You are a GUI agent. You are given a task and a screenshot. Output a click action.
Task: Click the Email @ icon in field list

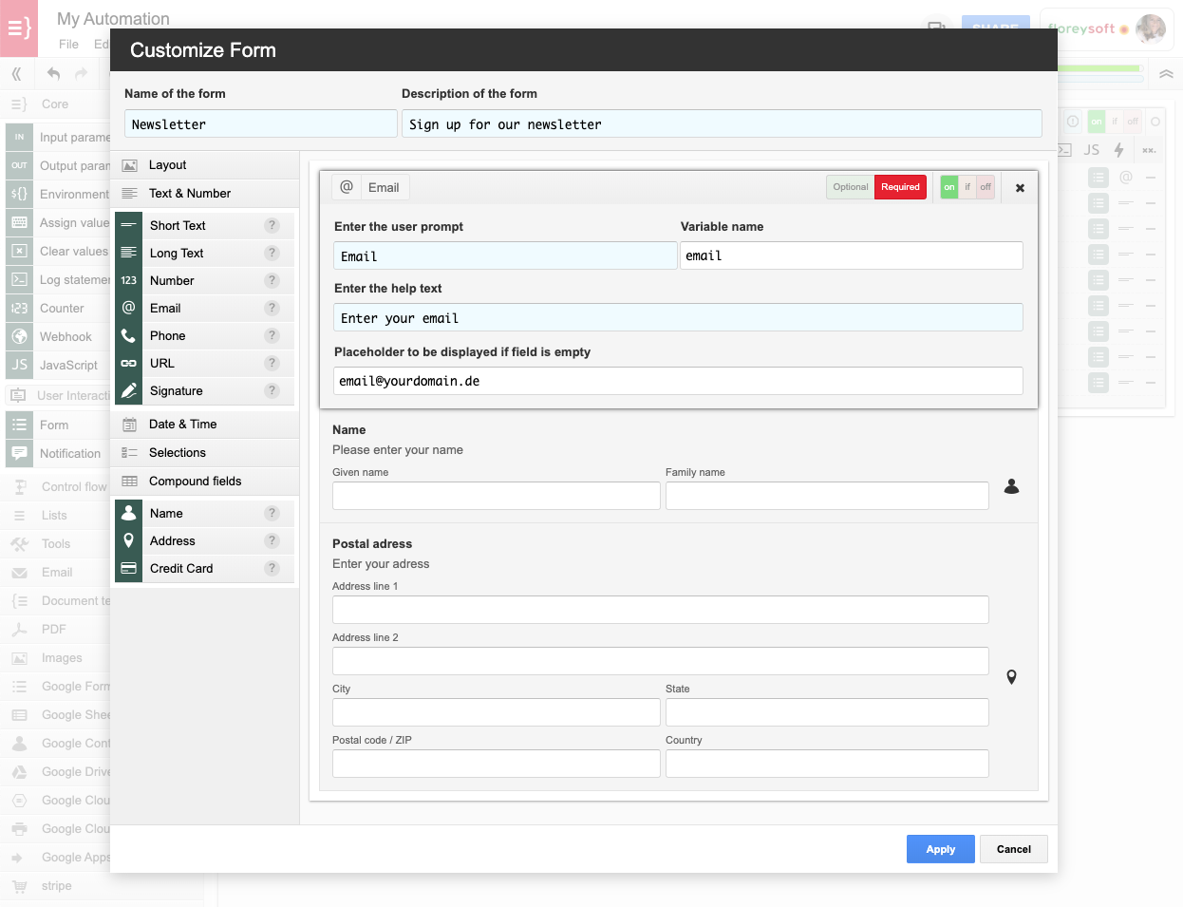point(128,308)
